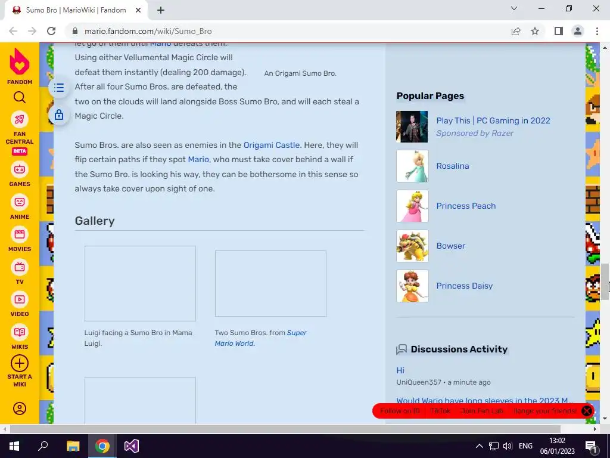Open Luigi facing Sumo Bro gallery image
This screenshot has width=610, height=458.
click(x=140, y=283)
